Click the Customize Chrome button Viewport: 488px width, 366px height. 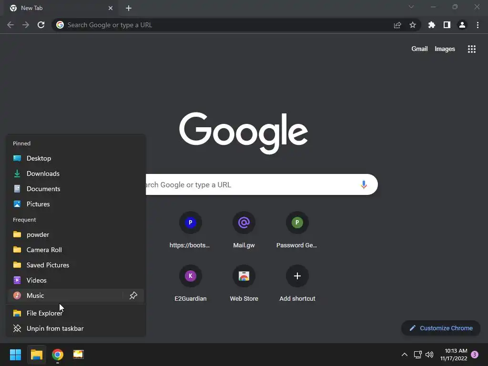coord(441,328)
